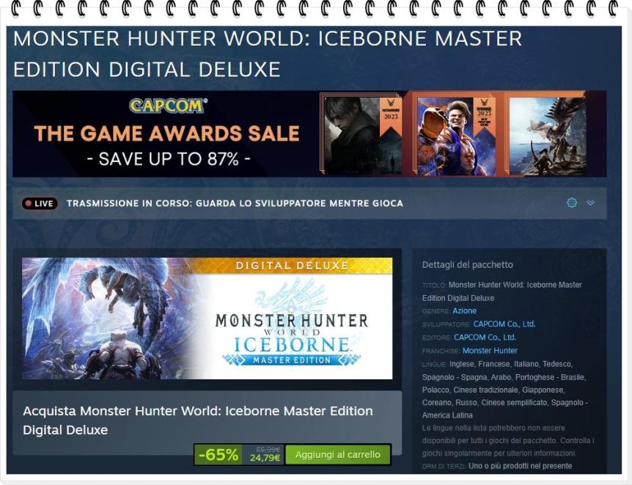The width and height of the screenshot is (632, 485).
Task: Click the -65% discount badge
Action: tap(218, 455)
